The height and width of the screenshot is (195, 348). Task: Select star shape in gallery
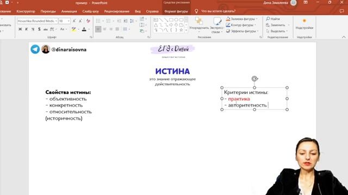click(x=181, y=30)
